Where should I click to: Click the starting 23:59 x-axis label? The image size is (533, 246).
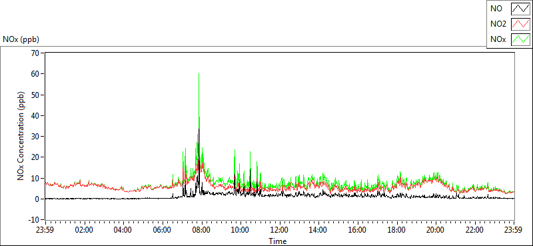pyautogui.click(x=45, y=229)
